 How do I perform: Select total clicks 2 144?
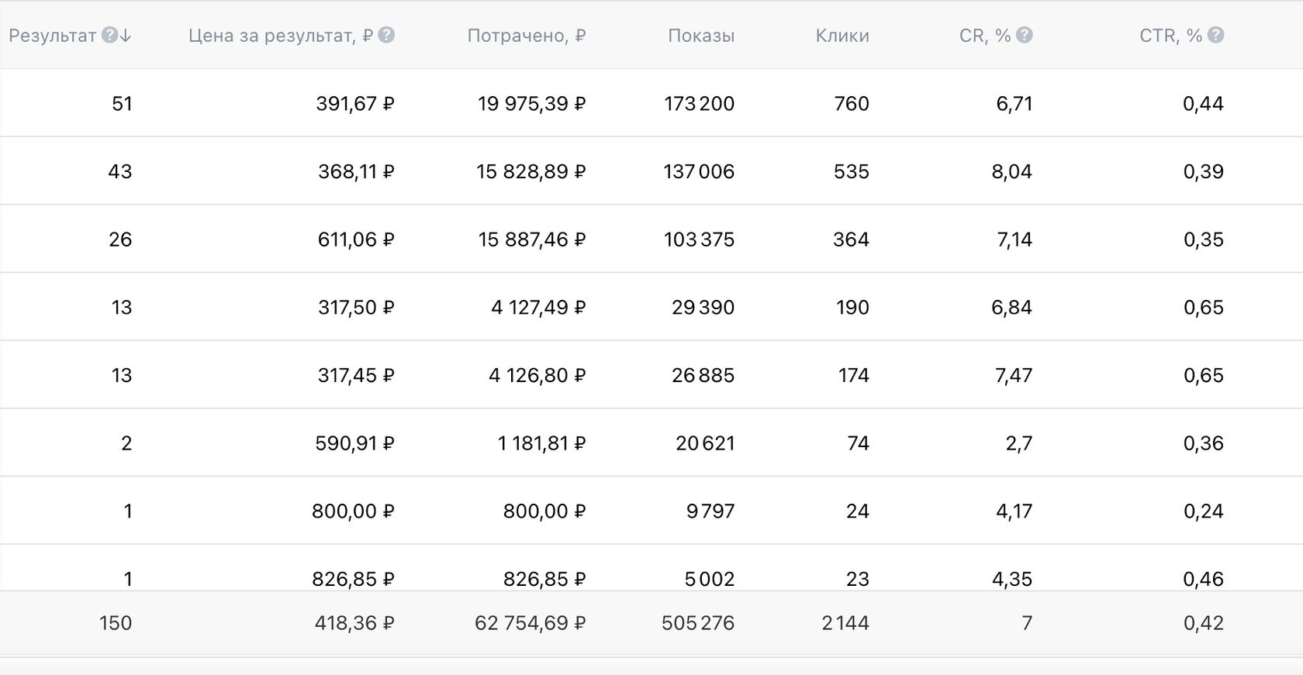845,623
